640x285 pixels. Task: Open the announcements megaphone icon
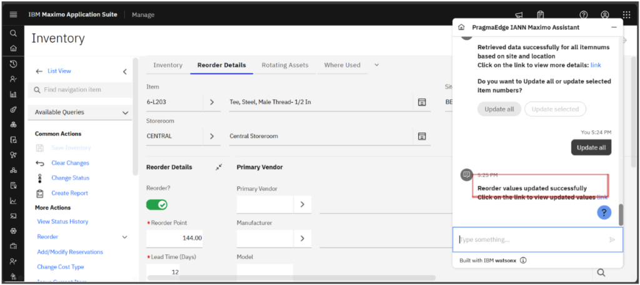pos(519,15)
